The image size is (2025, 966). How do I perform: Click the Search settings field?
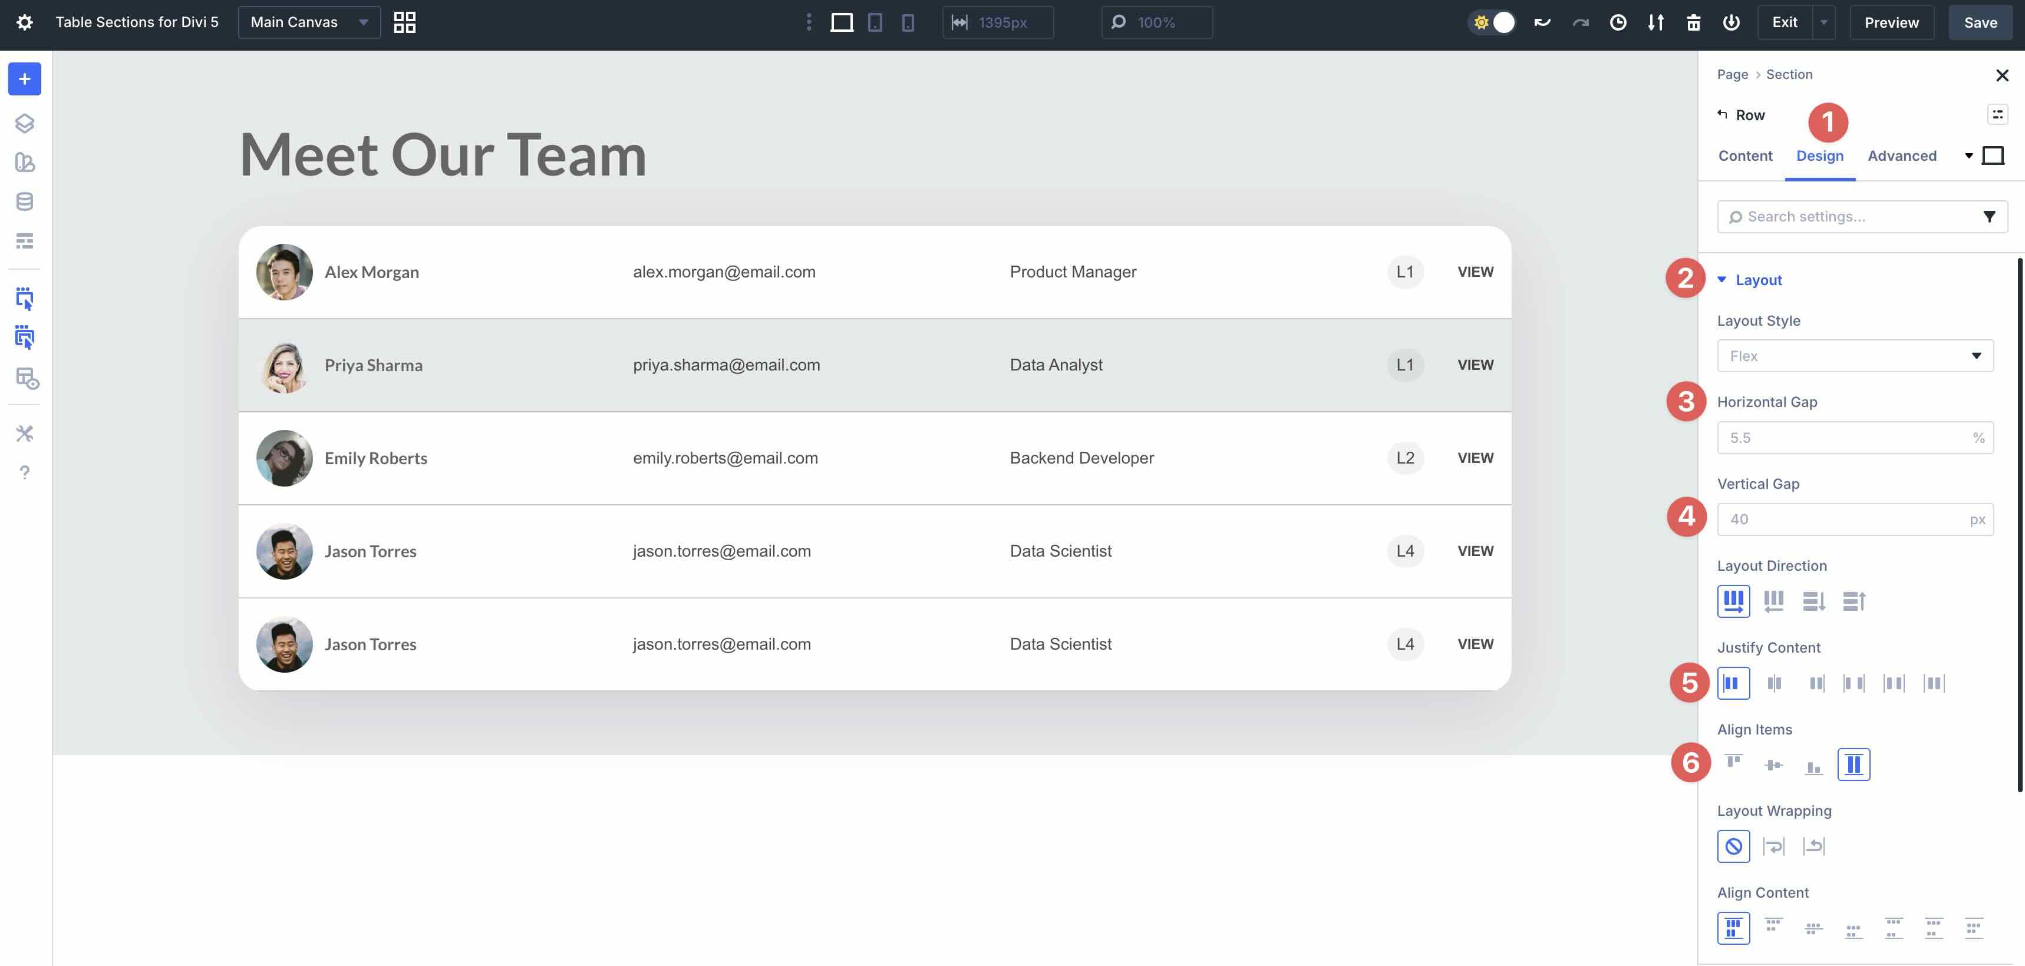point(1848,216)
